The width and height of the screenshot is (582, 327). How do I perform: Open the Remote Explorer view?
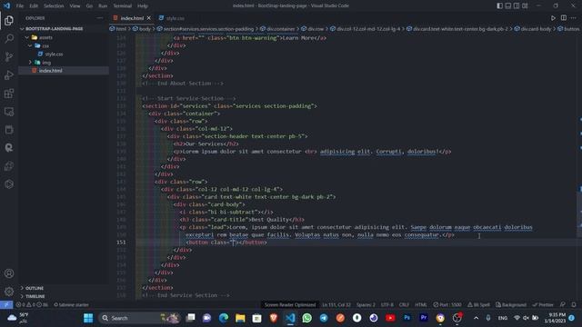[9, 111]
